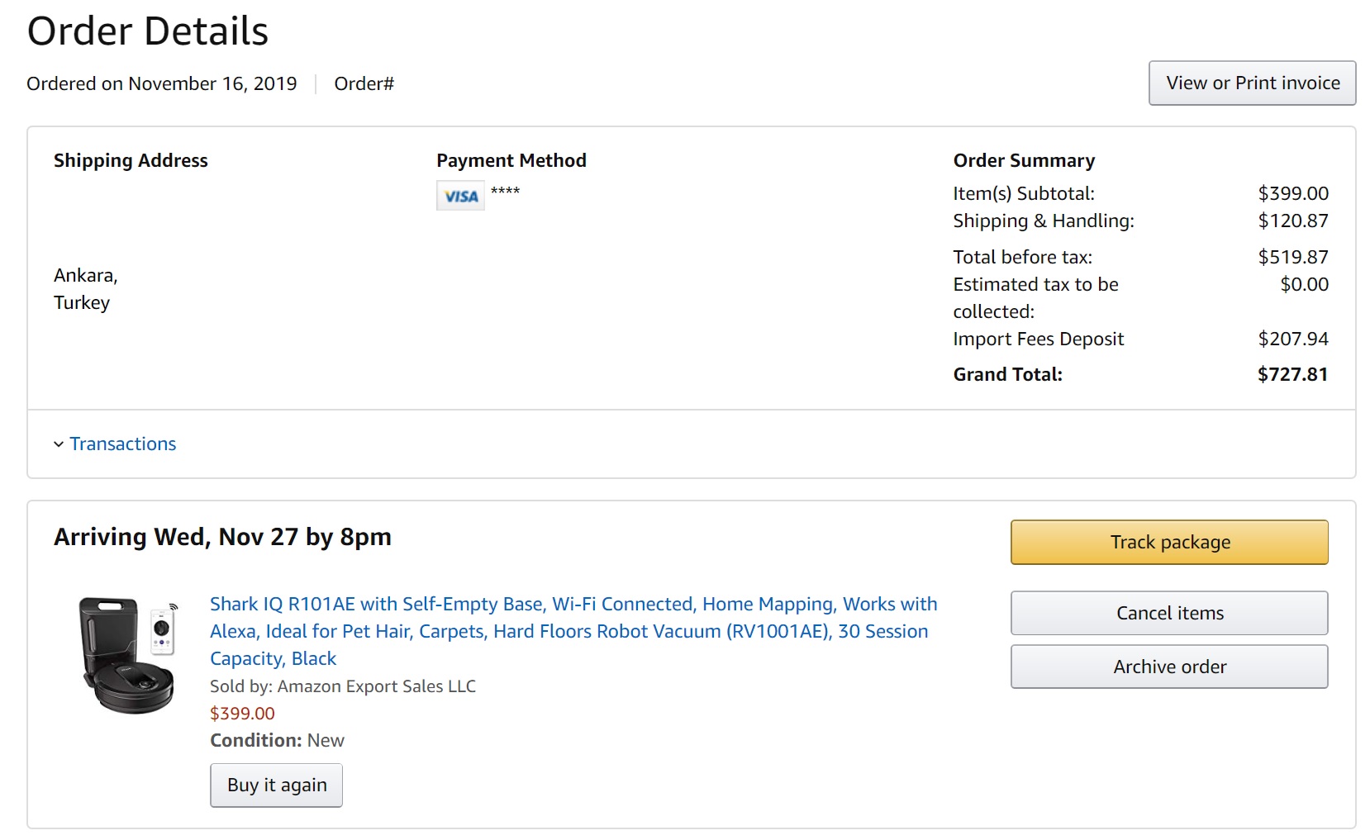Click the Ankara shipping address text
1370x840 pixels.
pos(86,275)
